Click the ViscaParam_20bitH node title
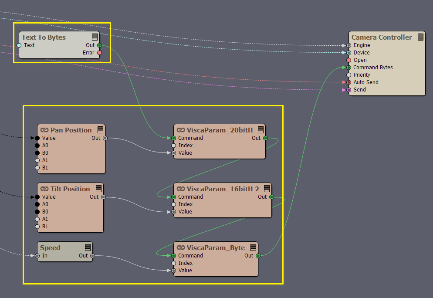 220,130
